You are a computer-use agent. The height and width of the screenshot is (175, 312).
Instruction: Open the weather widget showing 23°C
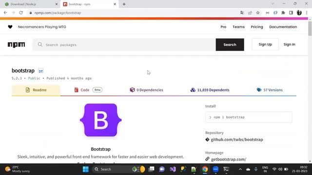tap(18, 169)
